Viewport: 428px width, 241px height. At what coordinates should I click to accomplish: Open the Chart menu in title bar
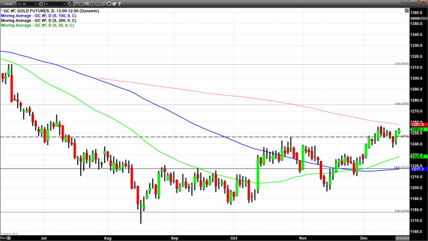[x=8, y=4]
